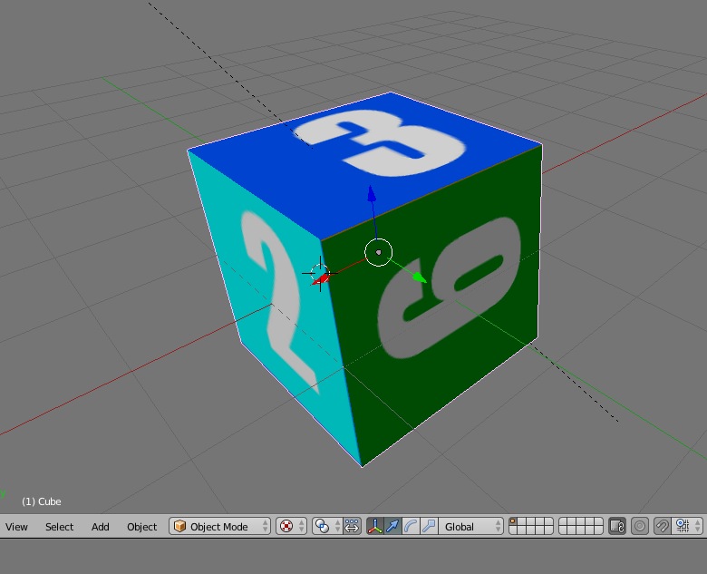Toggle the snap magnet icon
The image size is (707, 574).
tap(662, 526)
